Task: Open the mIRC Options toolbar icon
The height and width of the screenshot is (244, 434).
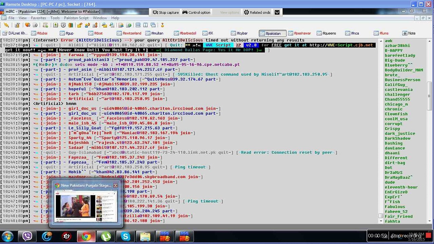Action: point(17,25)
